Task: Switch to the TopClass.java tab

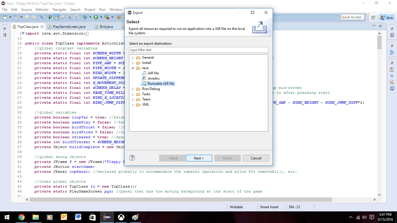Action: point(28,26)
